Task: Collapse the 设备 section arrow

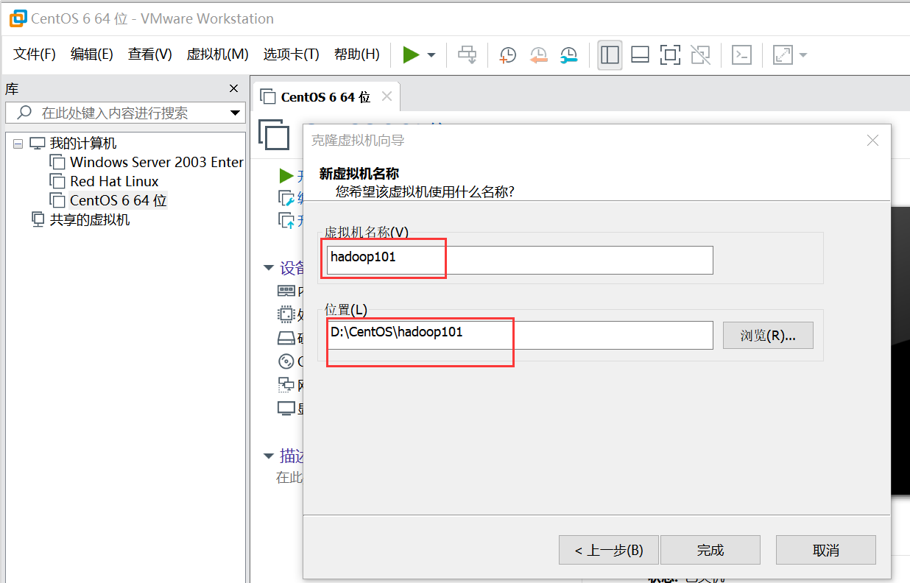Action: [269, 268]
